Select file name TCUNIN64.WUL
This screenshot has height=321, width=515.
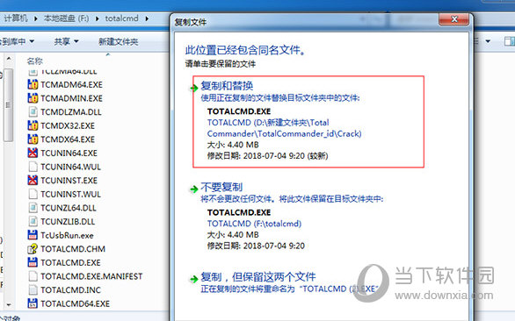tap(70, 167)
